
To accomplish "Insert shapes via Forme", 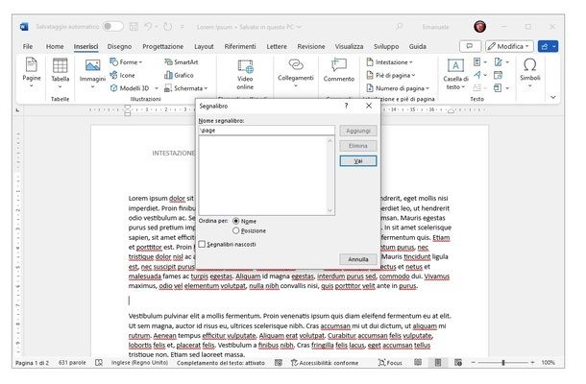I will tap(126, 62).
